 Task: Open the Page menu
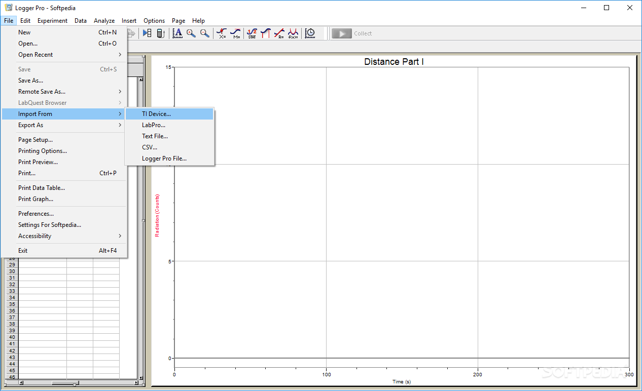point(179,21)
